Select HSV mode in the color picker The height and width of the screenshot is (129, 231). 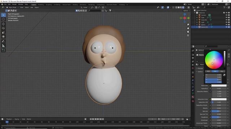[215, 71]
